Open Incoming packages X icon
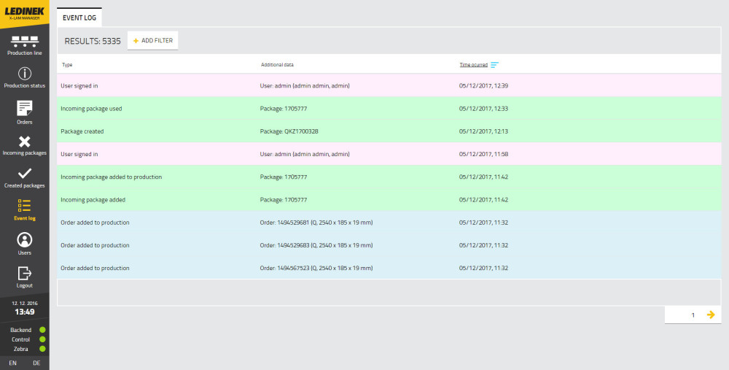This screenshot has height=370, width=729. coord(24,142)
